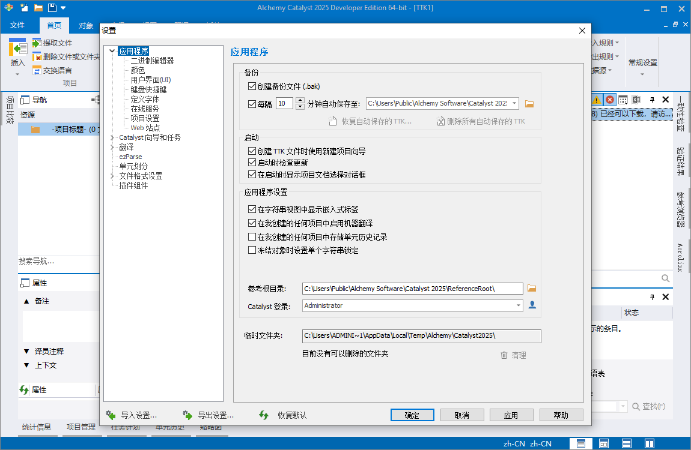
Task: Close the 设置 dialog
Action: pyautogui.click(x=582, y=31)
